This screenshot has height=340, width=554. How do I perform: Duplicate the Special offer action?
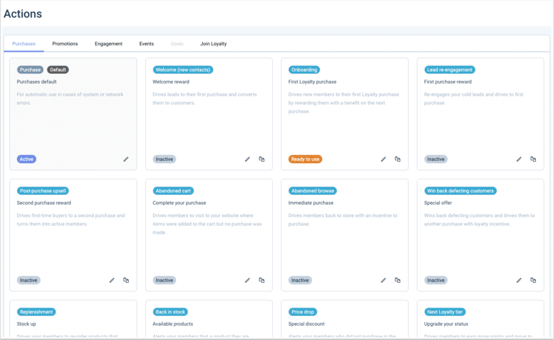point(533,280)
